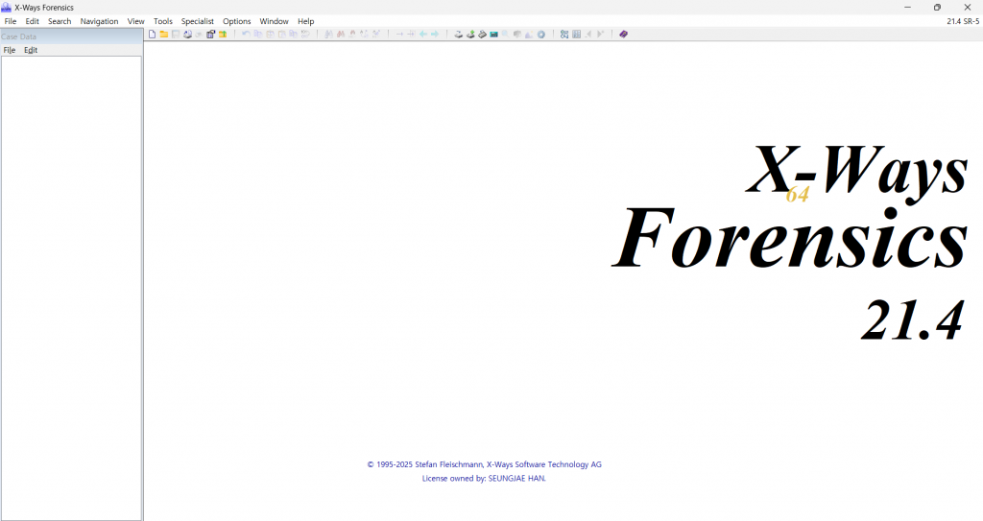Click the License owned by SEUNGJAE HAN text
The height and width of the screenshot is (521, 983).
[484, 479]
